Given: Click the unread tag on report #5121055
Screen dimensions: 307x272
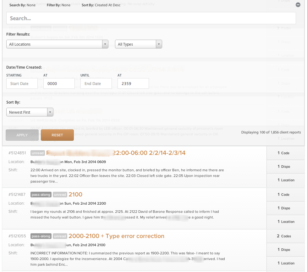Looking at the screenshot, I should pos(60,236).
